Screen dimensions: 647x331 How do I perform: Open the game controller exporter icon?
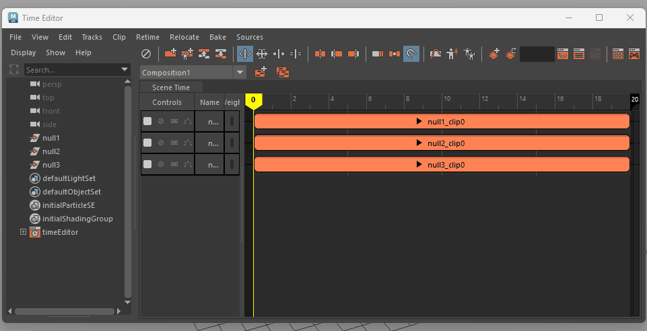(634, 54)
